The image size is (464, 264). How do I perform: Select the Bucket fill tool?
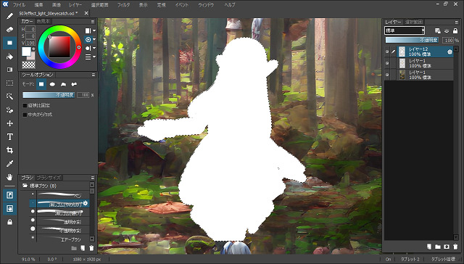coord(9,57)
